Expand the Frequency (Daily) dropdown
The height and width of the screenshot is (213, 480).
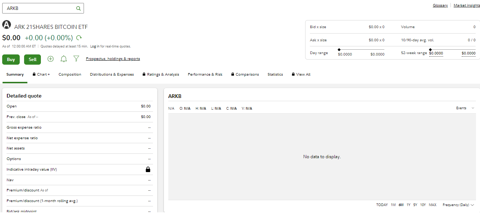click(458, 205)
